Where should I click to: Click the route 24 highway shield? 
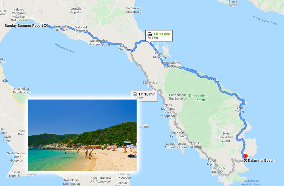[5, 81]
